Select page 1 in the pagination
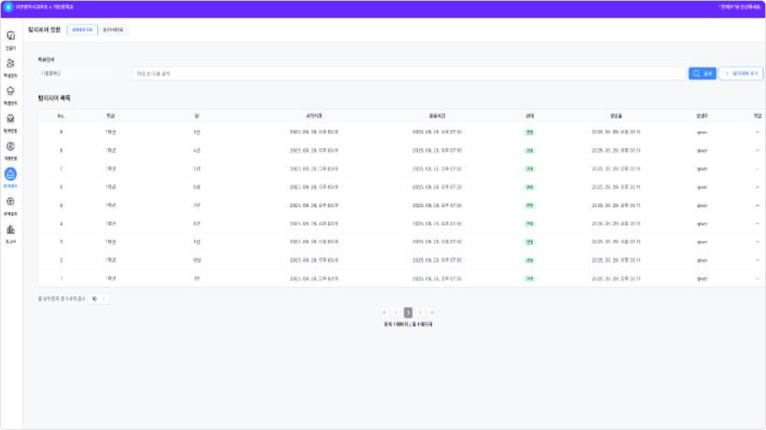The width and height of the screenshot is (766, 430). point(408,313)
